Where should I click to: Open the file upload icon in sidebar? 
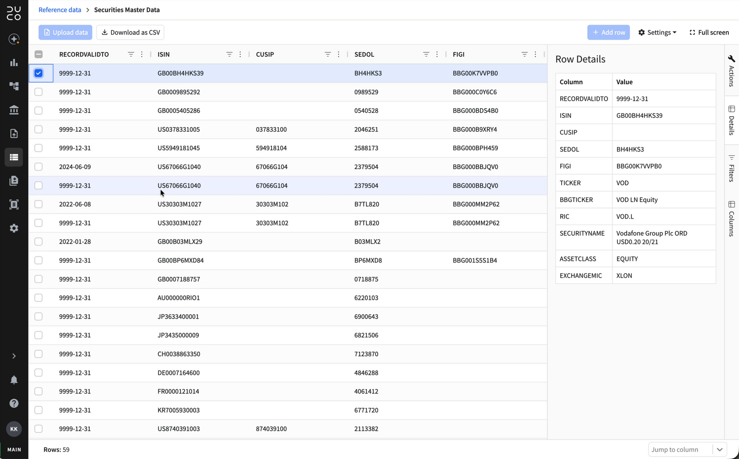tap(14, 134)
